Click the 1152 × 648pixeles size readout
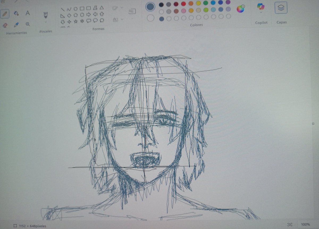 pos(32,226)
